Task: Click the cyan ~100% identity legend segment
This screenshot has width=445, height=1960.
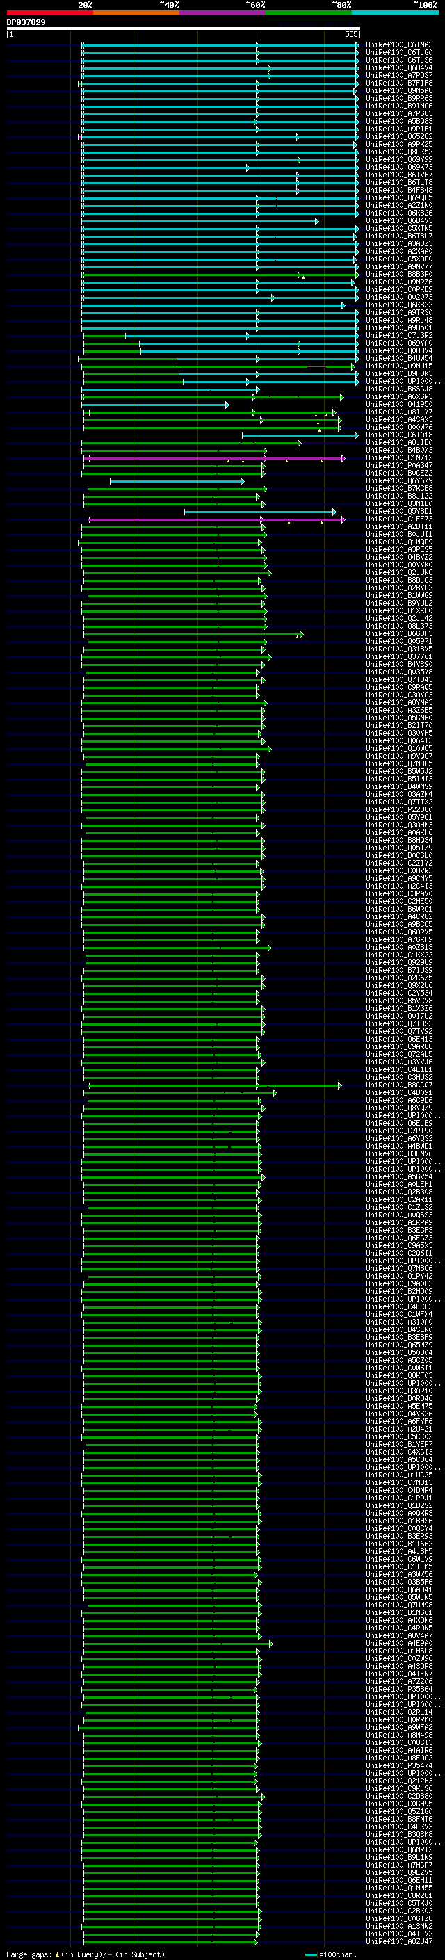Action: pyautogui.click(x=396, y=13)
